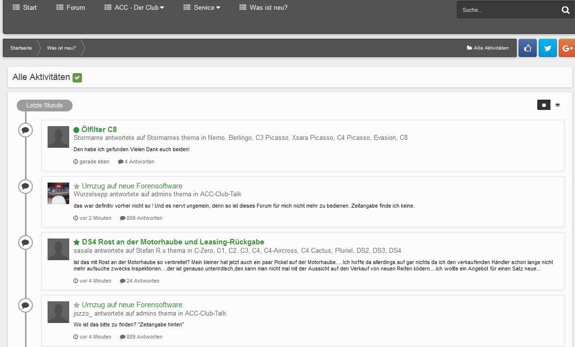This screenshot has height=347, width=575.
Task: Click the Google Plus share button
Action: tap(567, 48)
